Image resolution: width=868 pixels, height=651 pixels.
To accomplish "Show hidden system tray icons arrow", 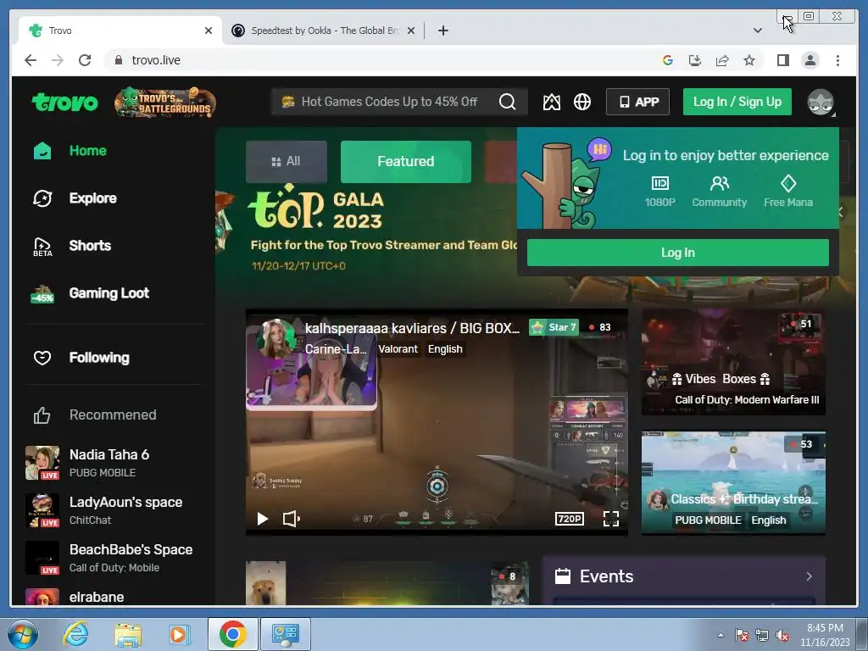I will pyautogui.click(x=721, y=635).
